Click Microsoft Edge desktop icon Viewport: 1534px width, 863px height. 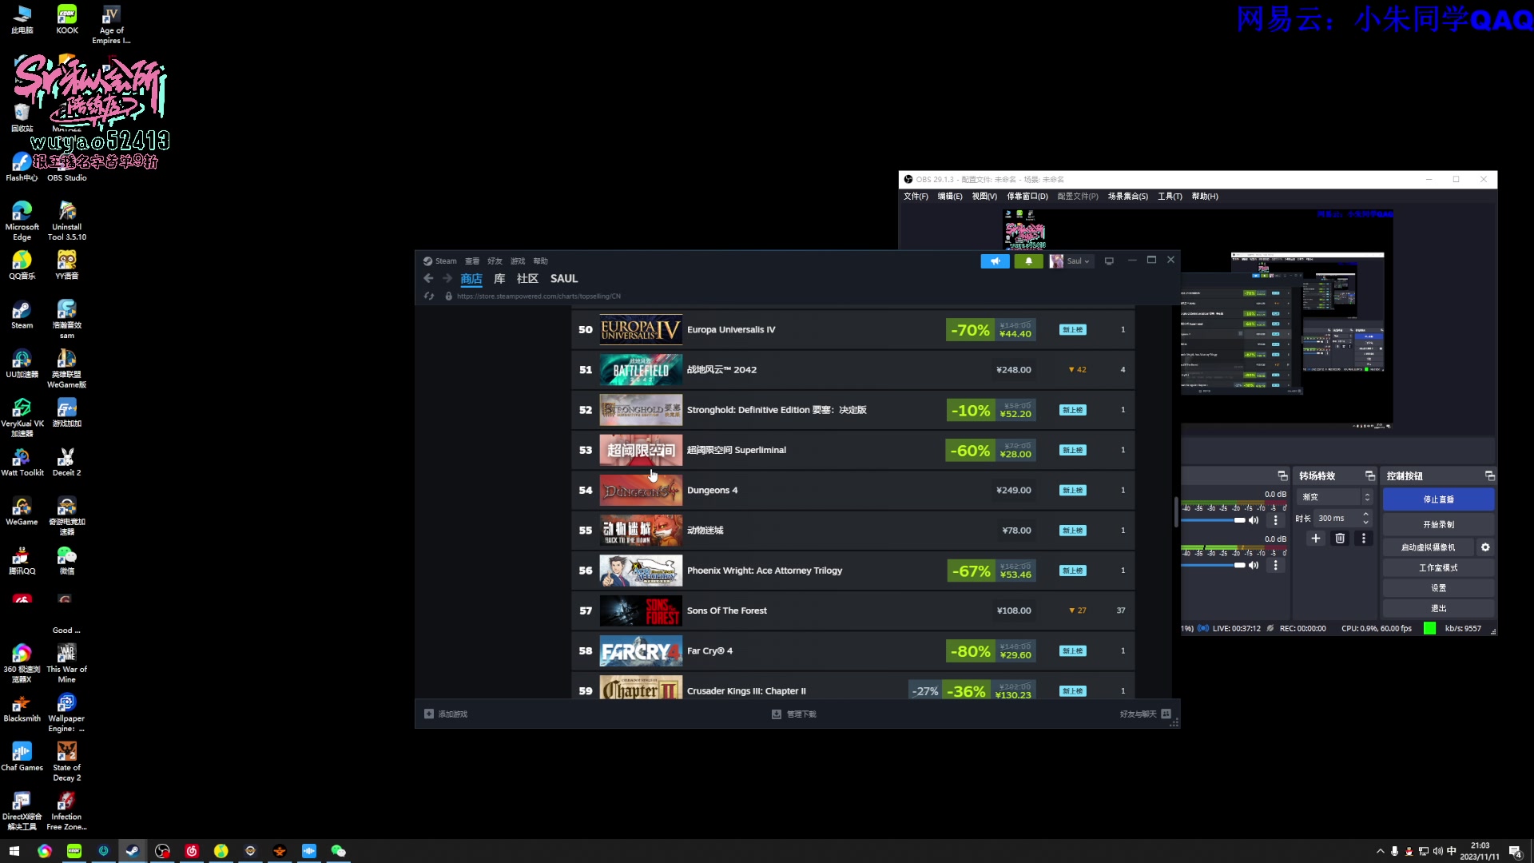(22, 221)
